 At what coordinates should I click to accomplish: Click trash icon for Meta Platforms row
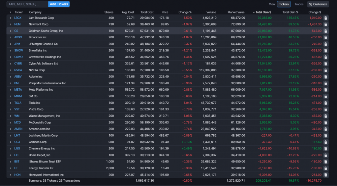pos(326,90)
